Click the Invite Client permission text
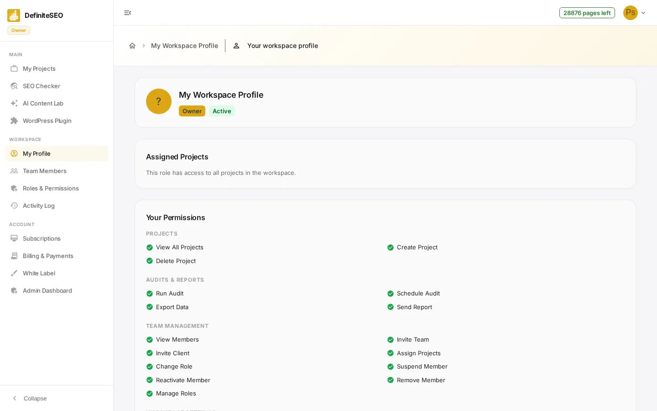Screen dimensions: 657x411 point(172,353)
